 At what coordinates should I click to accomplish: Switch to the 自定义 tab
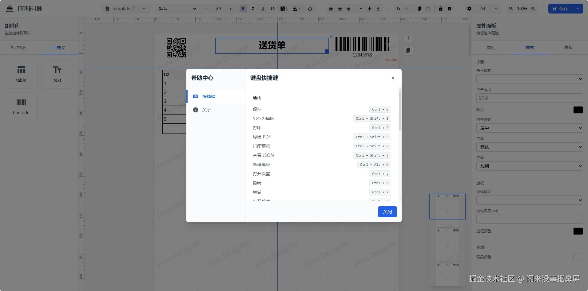59,48
